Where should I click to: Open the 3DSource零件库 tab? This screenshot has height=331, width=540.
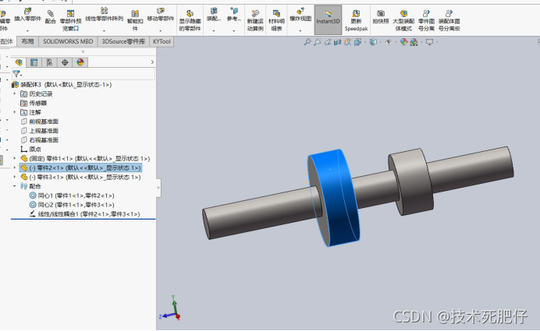pos(123,41)
